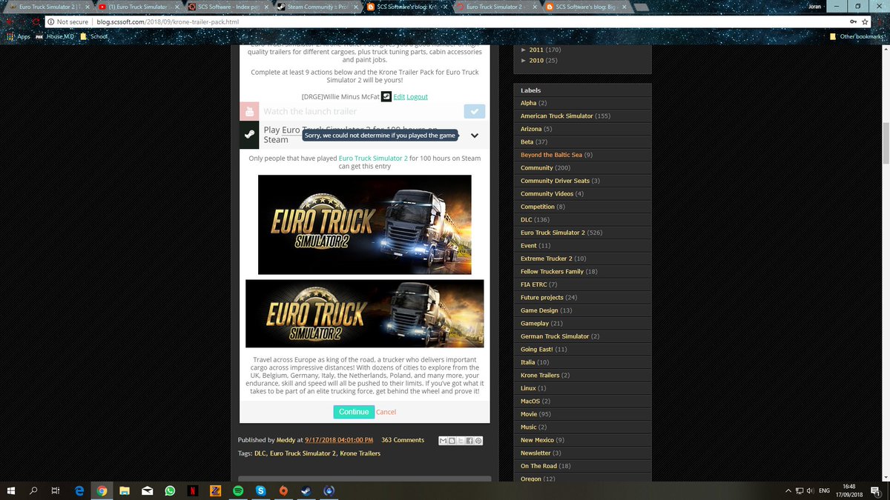Open the Community Driver Seats label
Image resolution: width=890 pixels, height=500 pixels.
point(555,181)
